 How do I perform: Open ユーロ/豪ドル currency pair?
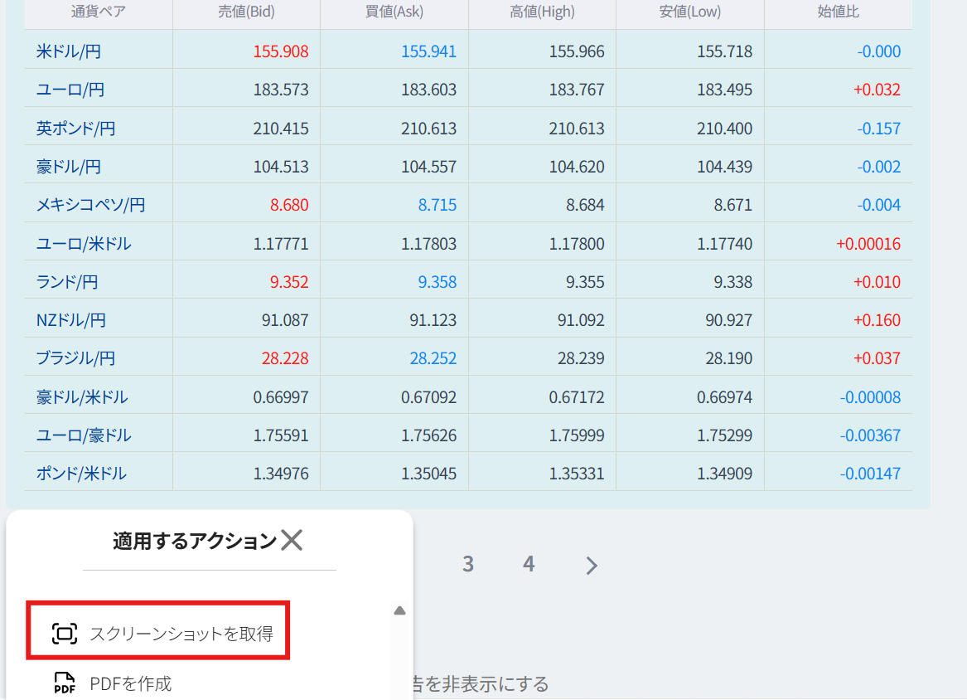pos(84,435)
